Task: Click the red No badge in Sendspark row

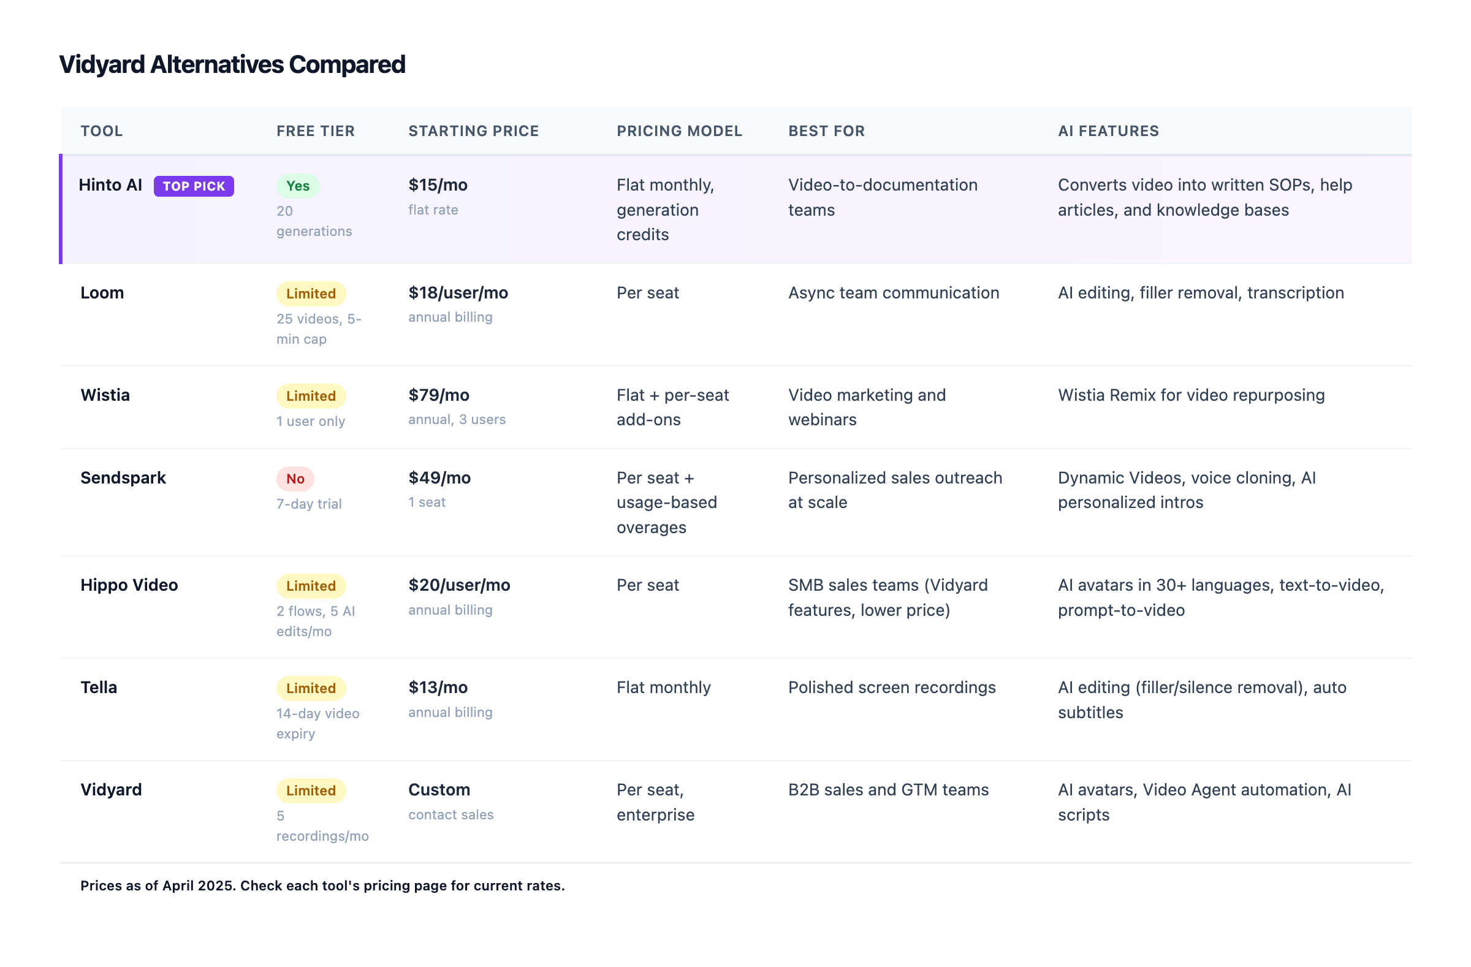Action: point(295,478)
